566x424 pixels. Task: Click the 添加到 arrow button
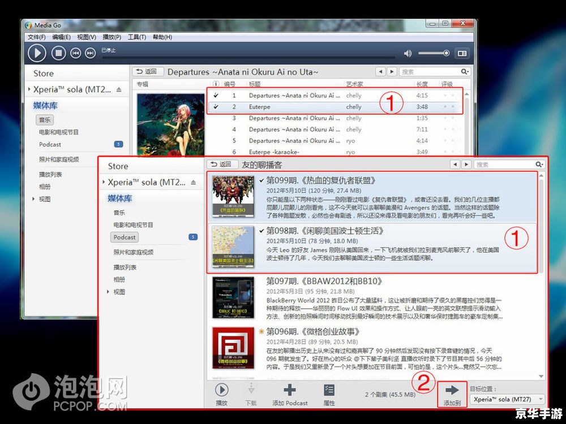452,390
